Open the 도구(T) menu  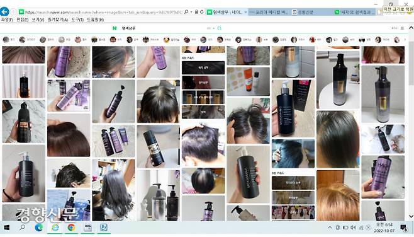click(77, 20)
